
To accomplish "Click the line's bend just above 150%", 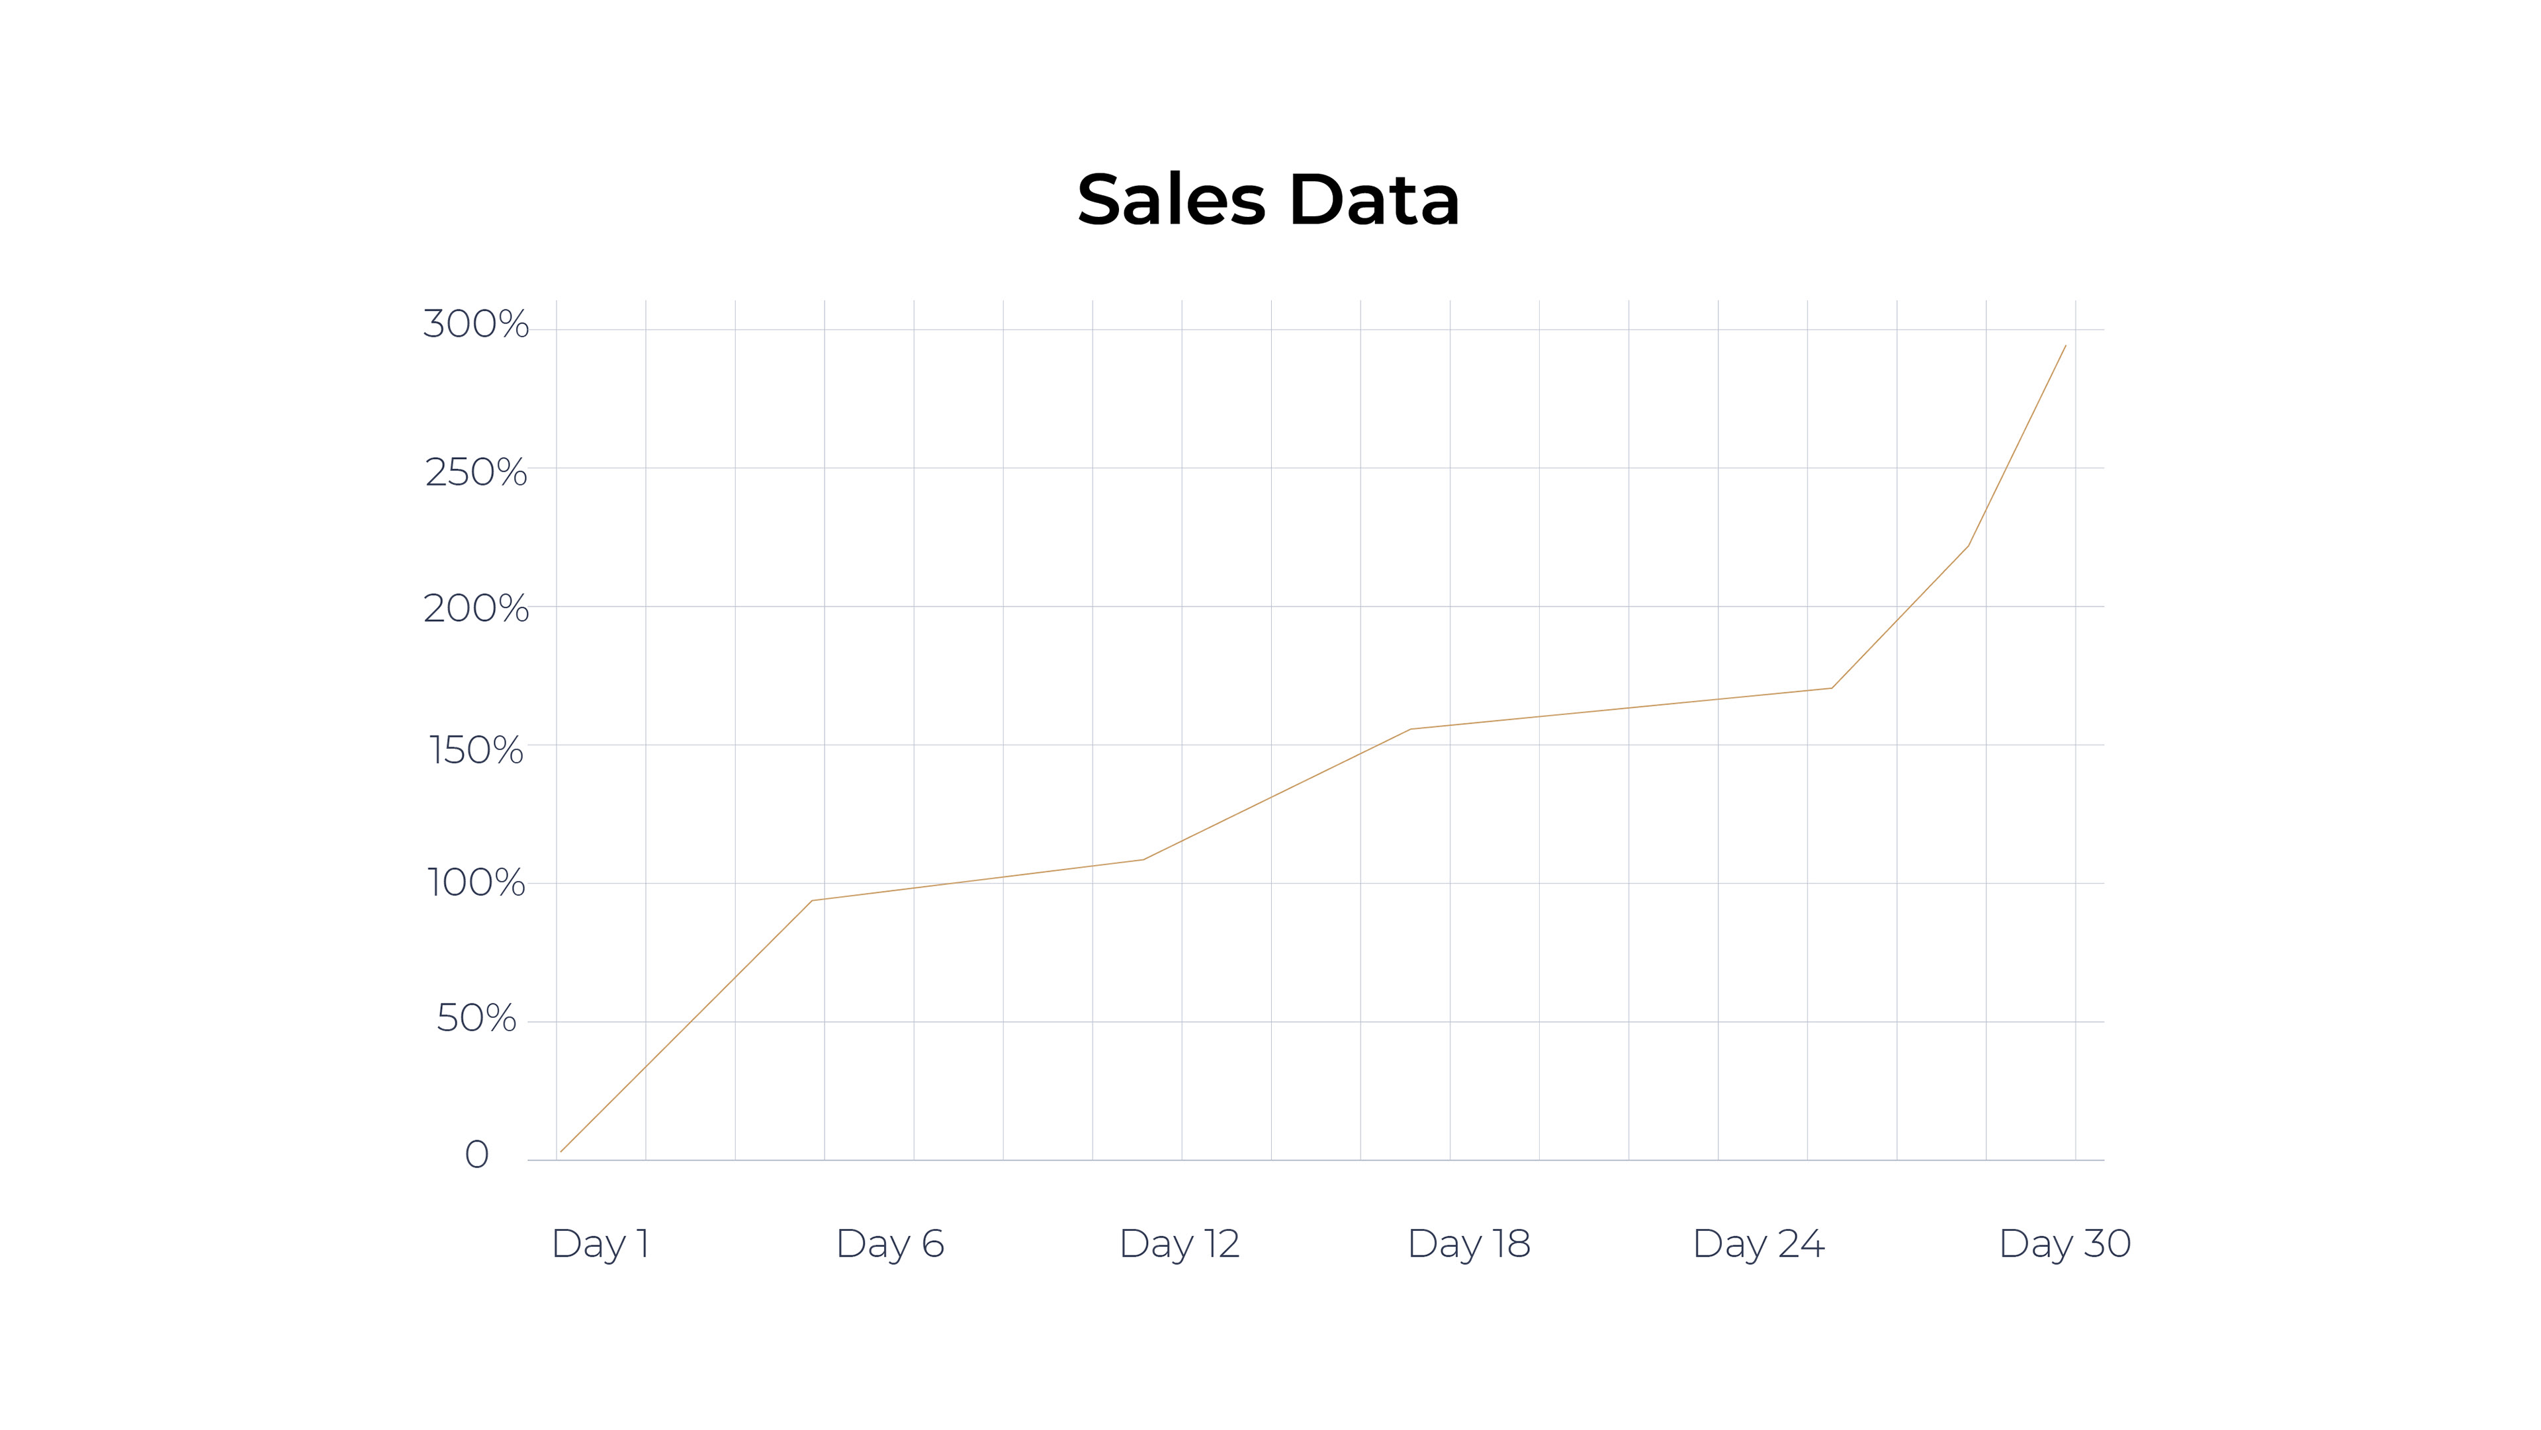I will tap(1411, 729).
